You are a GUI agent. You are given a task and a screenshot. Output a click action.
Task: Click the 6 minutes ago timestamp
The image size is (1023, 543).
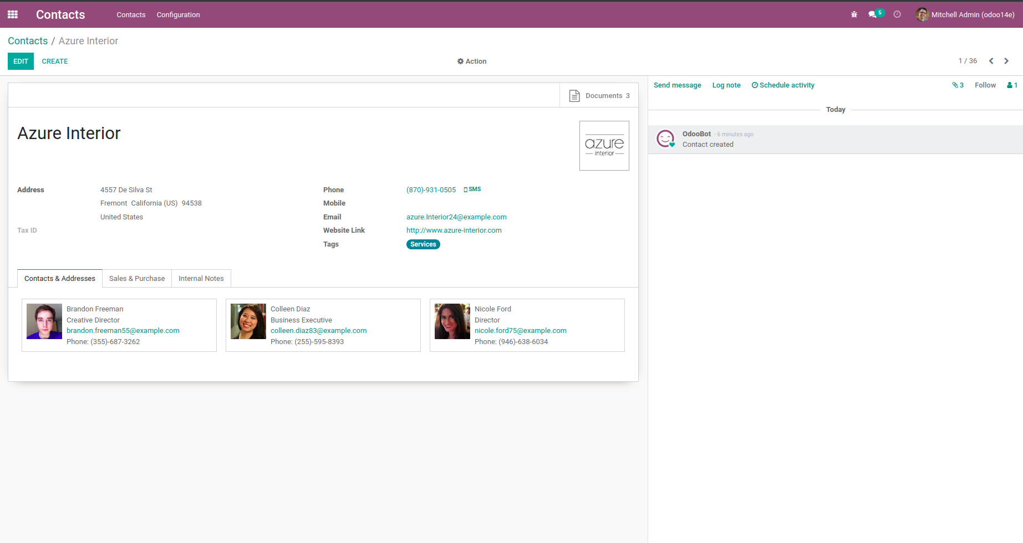click(x=735, y=135)
